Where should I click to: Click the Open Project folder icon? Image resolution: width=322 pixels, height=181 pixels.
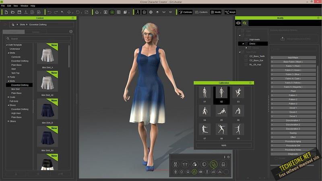(13, 12)
